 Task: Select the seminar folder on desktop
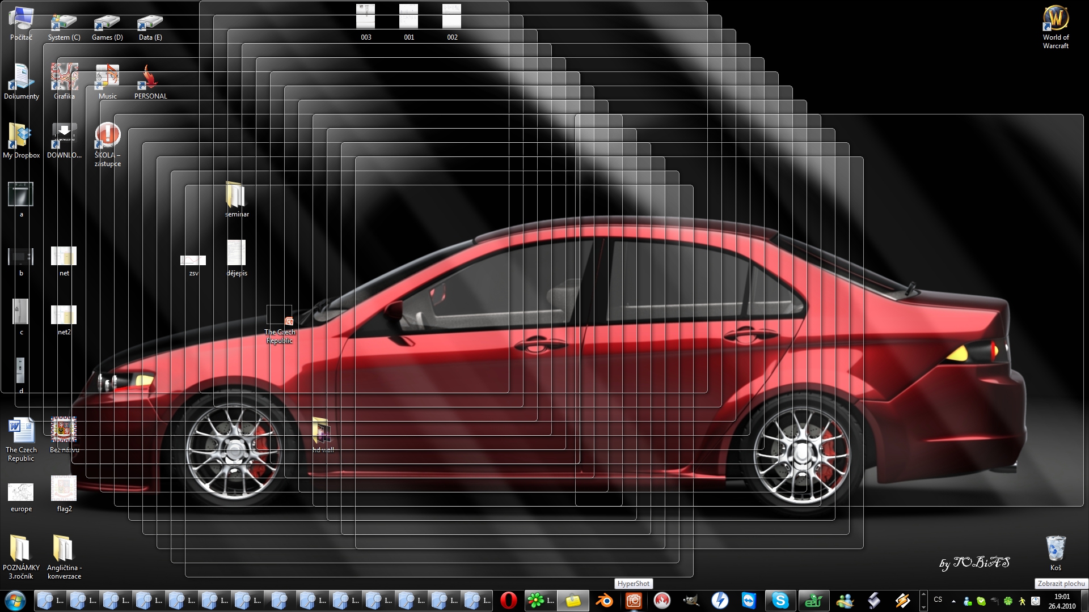click(237, 199)
